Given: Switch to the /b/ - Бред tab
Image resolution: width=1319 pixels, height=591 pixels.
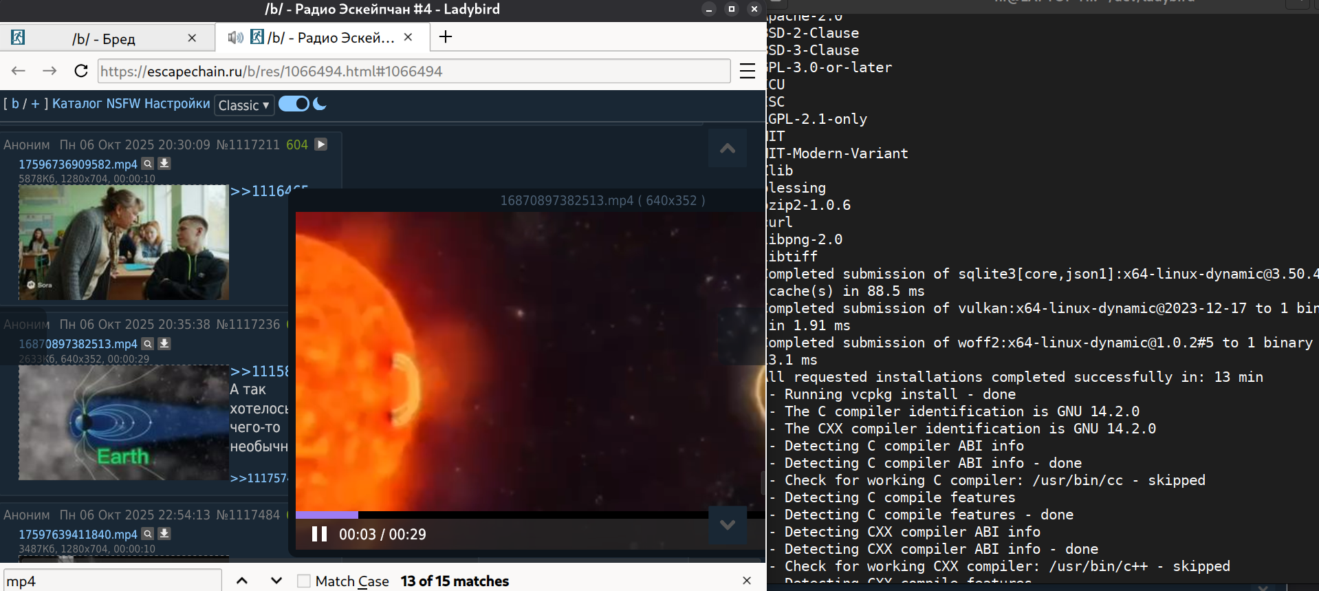Looking at the screenshot, I should 103,39.
